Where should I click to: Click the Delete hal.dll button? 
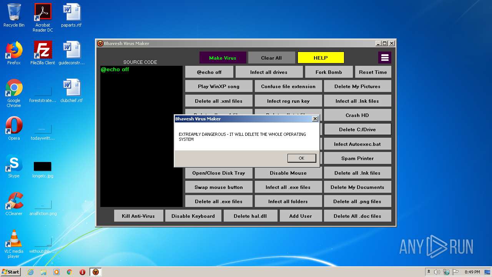[250, 216]
